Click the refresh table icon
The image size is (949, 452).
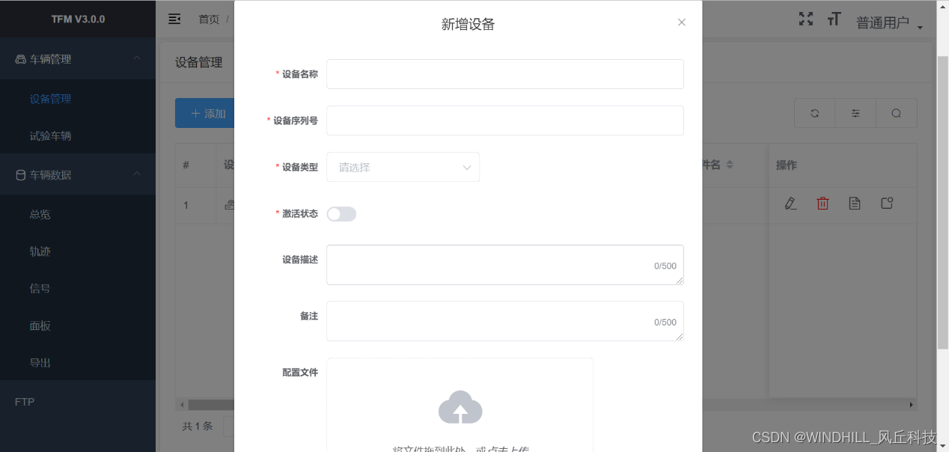click(815, 113)
